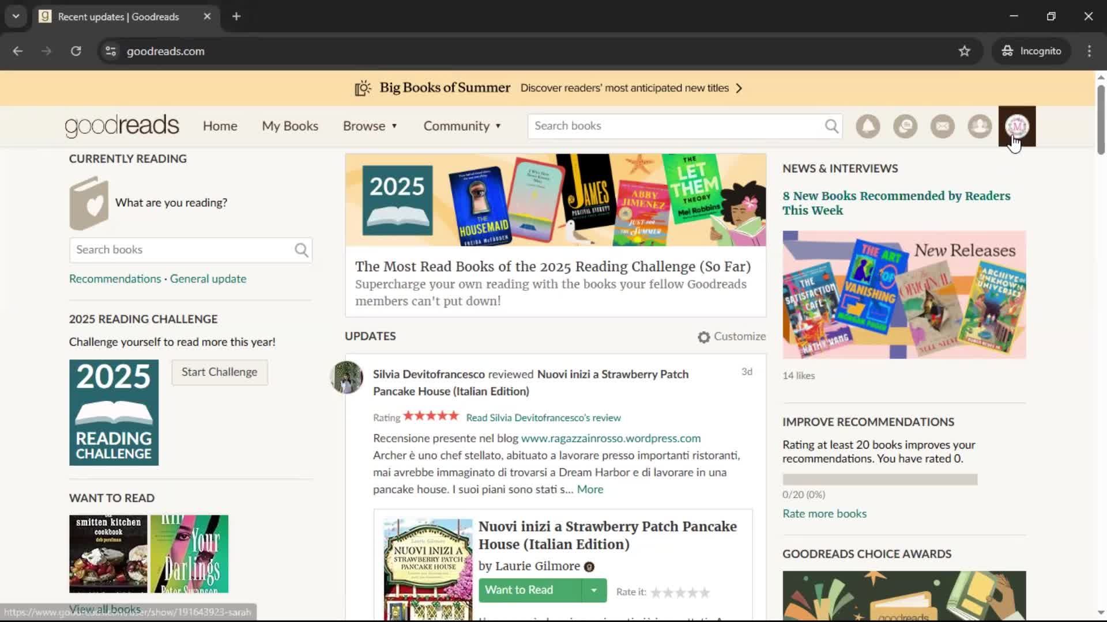Click the green Want to Read button
1107x622 pixels.
[530, 590]
